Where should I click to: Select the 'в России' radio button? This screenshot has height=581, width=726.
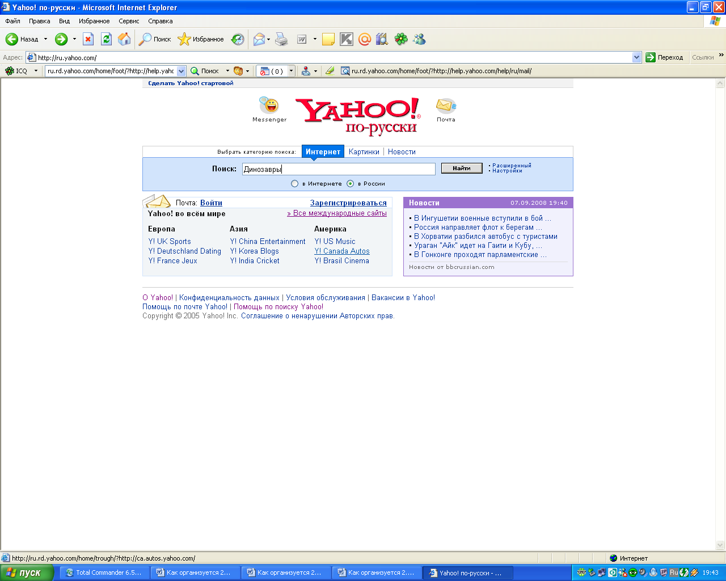pyautogui.click(x=350, y=184)
